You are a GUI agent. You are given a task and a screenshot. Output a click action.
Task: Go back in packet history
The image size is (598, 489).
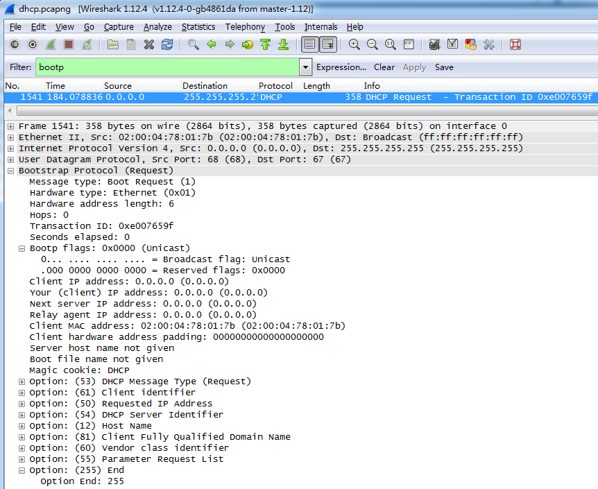[212, 44]
